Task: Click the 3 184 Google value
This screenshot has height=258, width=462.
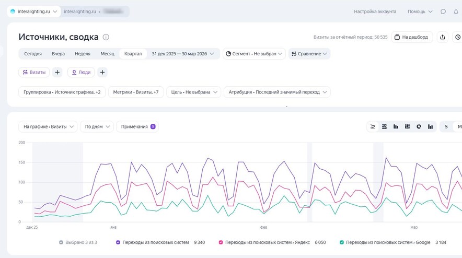Action: (441, 242)
